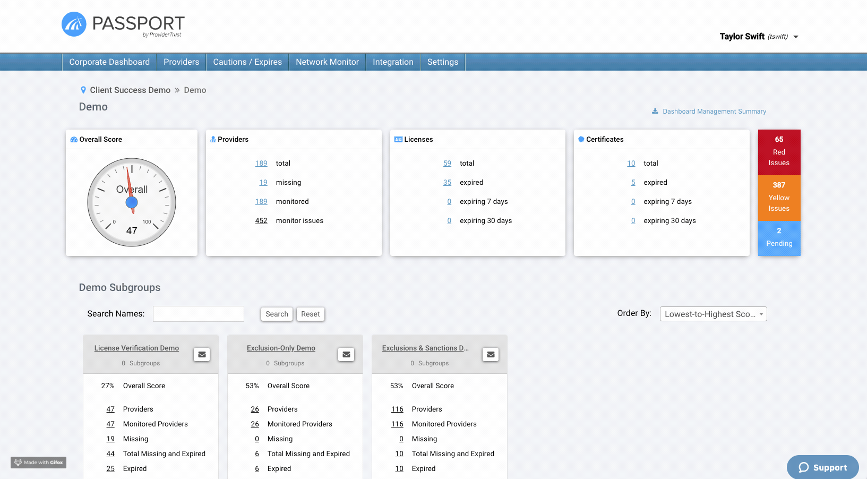Click the 59 total licenses count
Image resolution: width=867 pixels, height=479 pixels.
(448, 164)
